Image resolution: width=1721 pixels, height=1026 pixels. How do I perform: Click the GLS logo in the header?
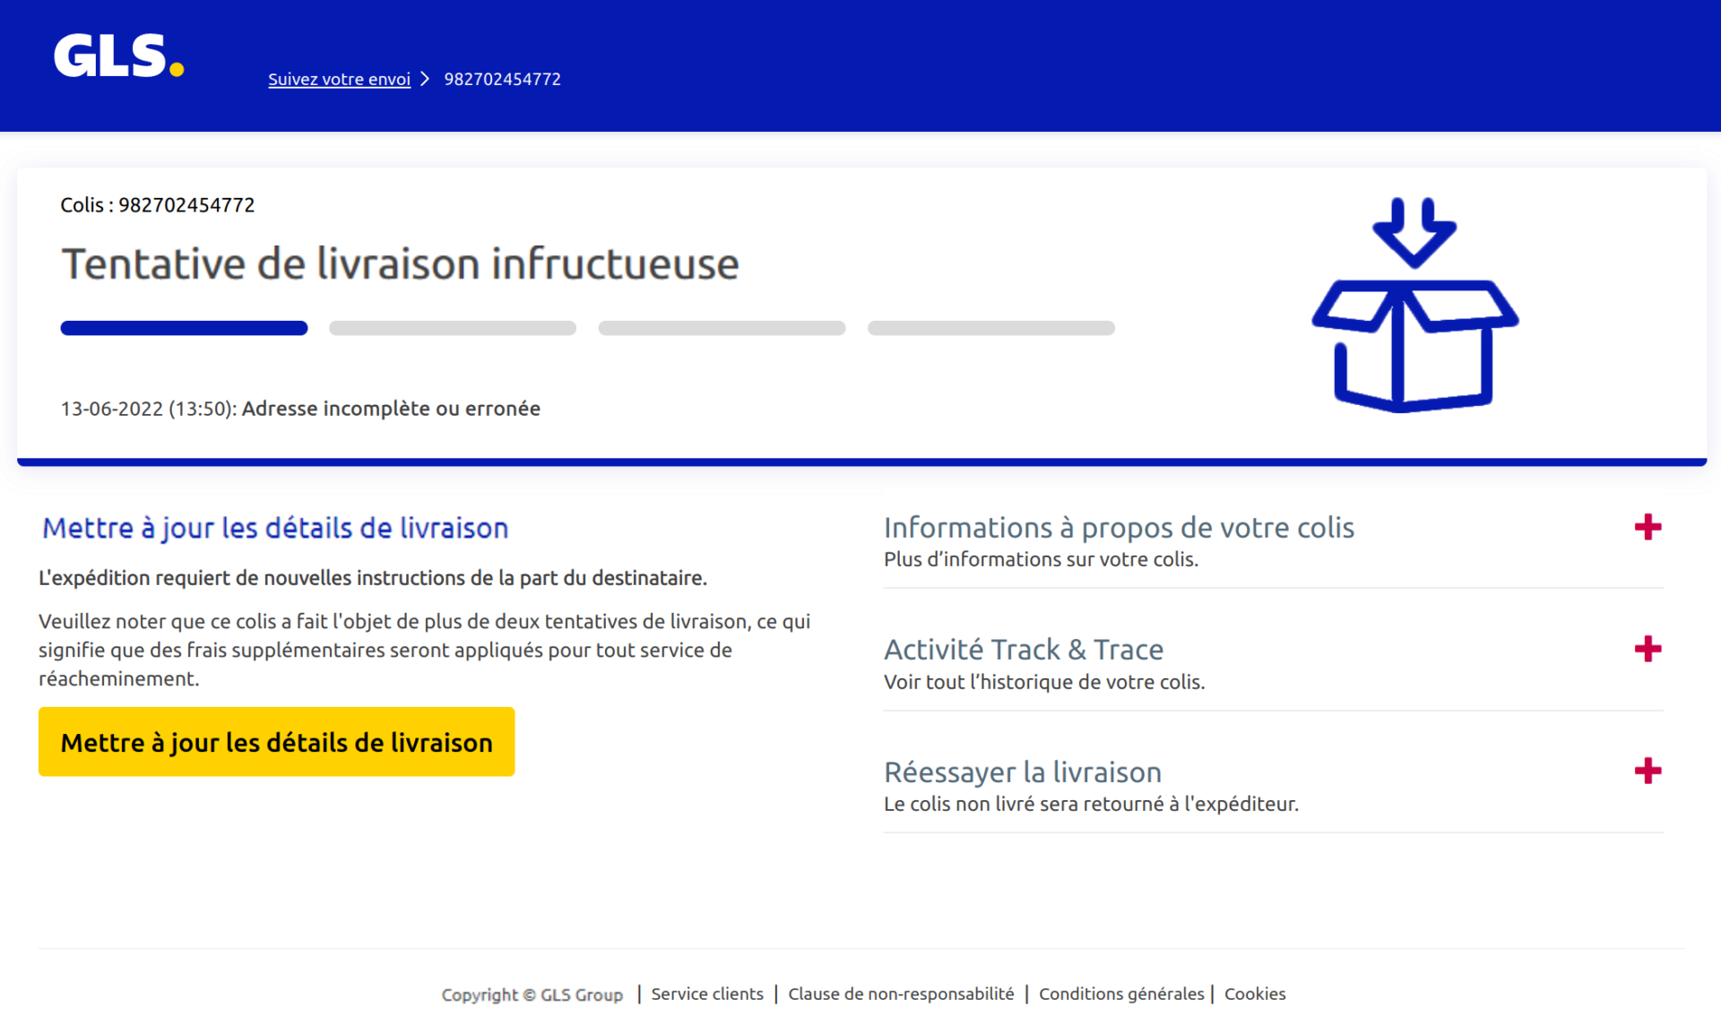coord(118,56)
